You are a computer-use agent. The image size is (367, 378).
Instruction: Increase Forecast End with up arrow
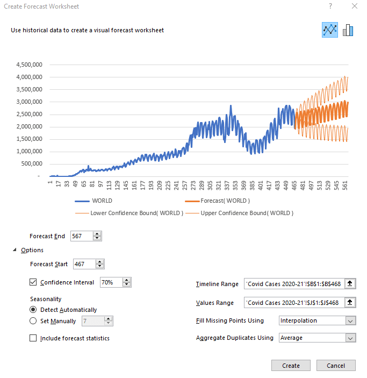(x=97, y=234)
